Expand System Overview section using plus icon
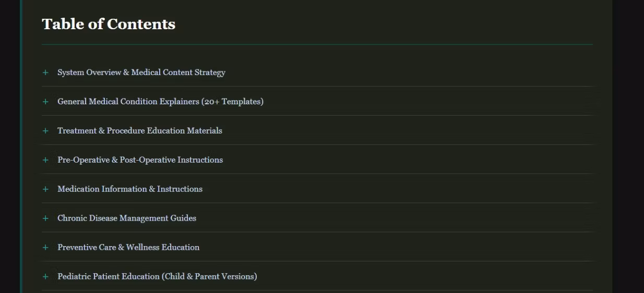The height and width of the screenshot is (293, 644). point(45,72)
